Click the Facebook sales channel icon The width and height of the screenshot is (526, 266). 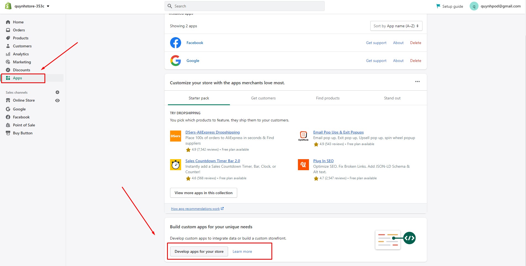(8, 117)
